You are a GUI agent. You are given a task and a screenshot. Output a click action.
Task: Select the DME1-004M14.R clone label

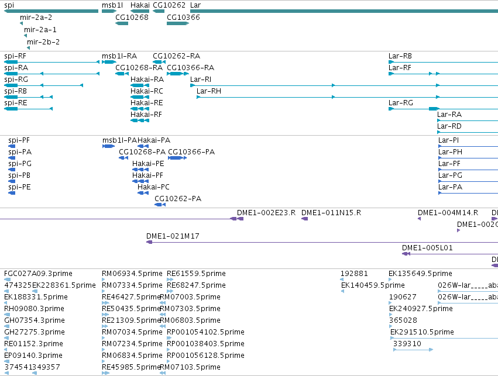point(448,213)
